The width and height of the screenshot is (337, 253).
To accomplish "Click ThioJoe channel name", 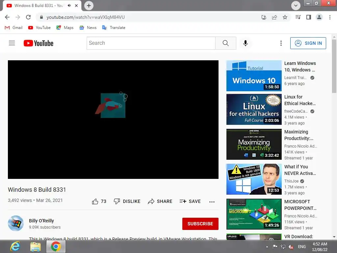I will point(292,181).
